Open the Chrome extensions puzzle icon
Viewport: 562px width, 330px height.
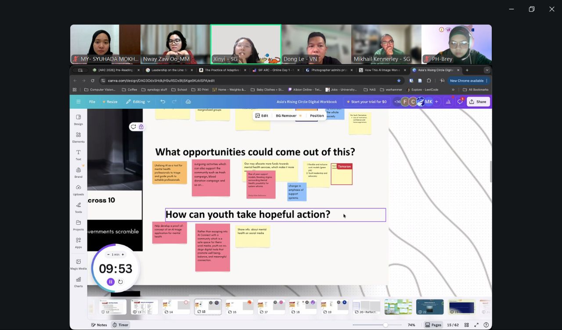(x=429, y=81)
